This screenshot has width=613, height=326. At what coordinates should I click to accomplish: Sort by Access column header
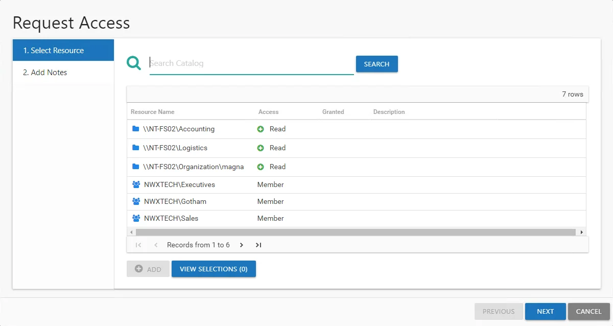(x=269, y=112)
